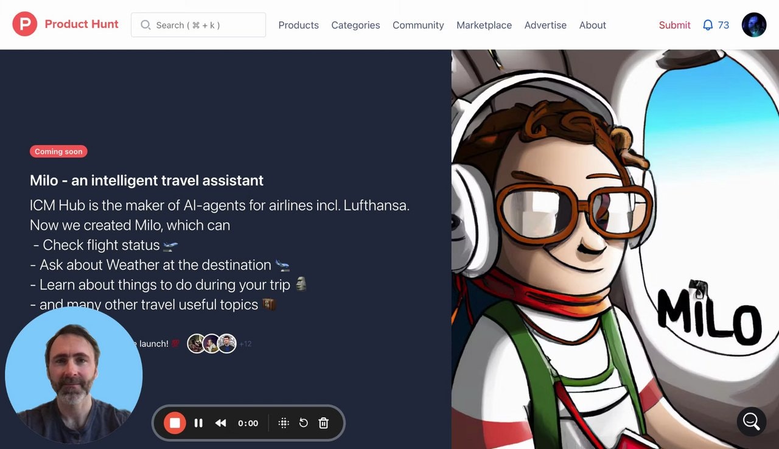Open the Categories dropdown
Image resolution: width=779 pixels, height=449 pixels.
coord(355,25)
